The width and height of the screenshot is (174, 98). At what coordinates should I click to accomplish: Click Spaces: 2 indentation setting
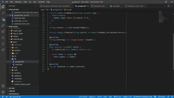92,97
